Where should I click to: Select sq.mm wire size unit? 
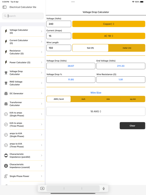coord(133,99)
